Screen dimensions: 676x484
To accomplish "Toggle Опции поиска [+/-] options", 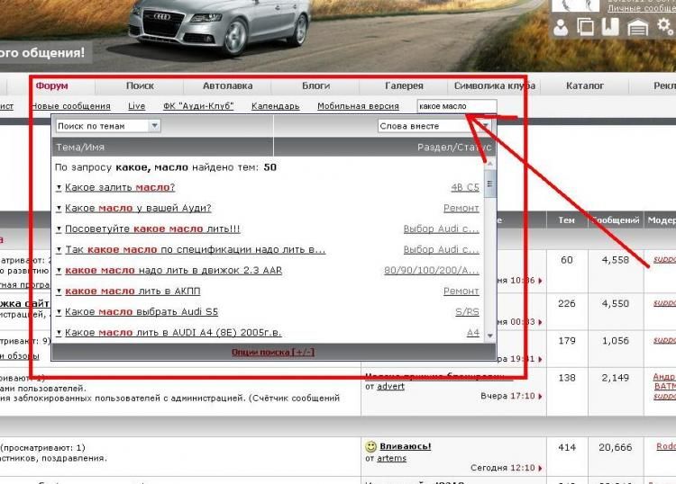I will [x=273, y=352].
